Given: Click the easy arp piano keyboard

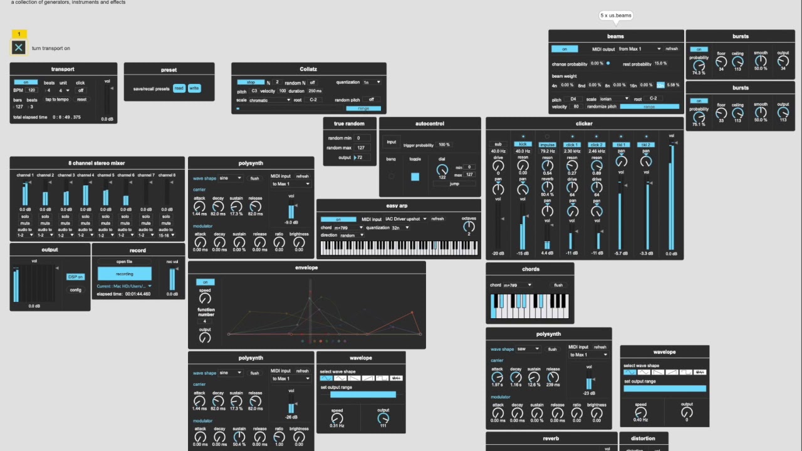Looking at the screenshot, I should 398,248.
